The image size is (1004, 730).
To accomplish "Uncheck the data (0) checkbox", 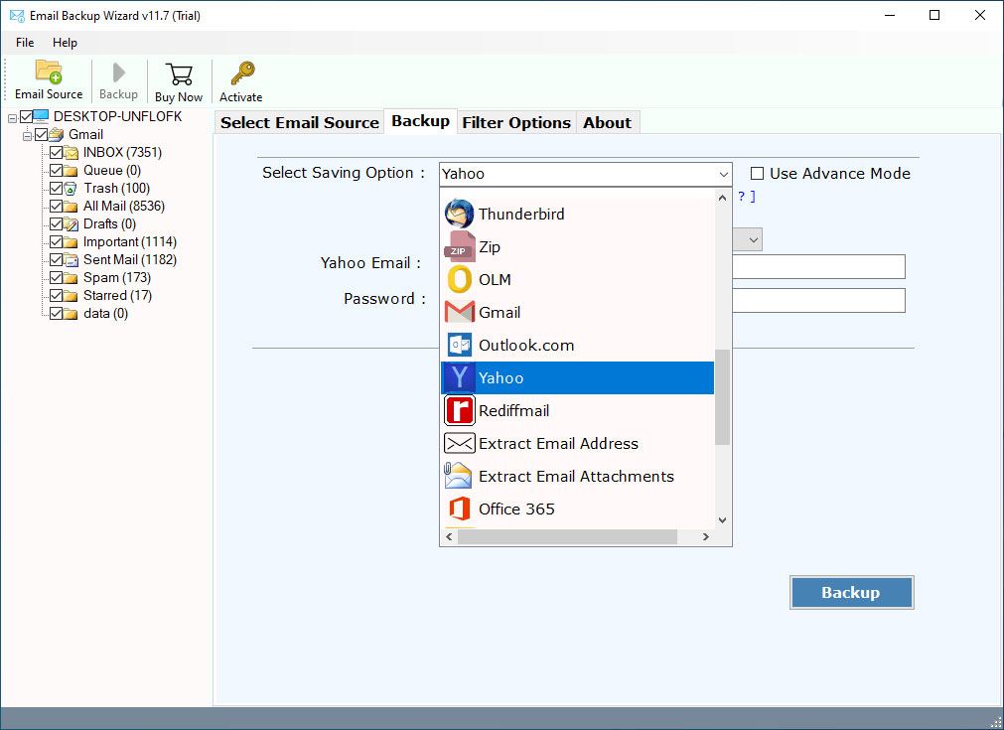I will [x=57, y=314].
